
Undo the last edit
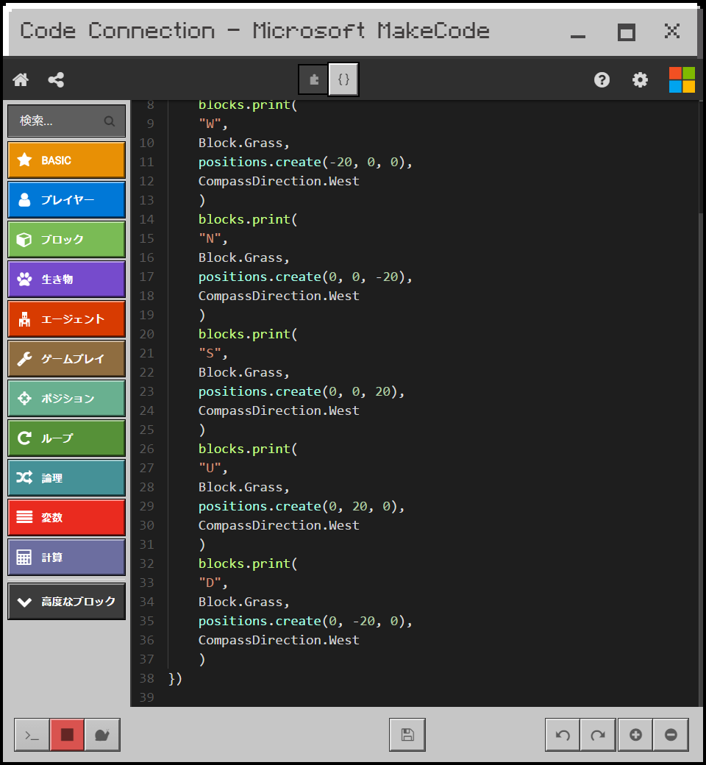tap(562, 734)
